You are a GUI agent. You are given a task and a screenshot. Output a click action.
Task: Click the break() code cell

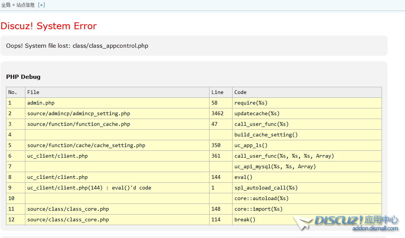[x=307, y=219]
